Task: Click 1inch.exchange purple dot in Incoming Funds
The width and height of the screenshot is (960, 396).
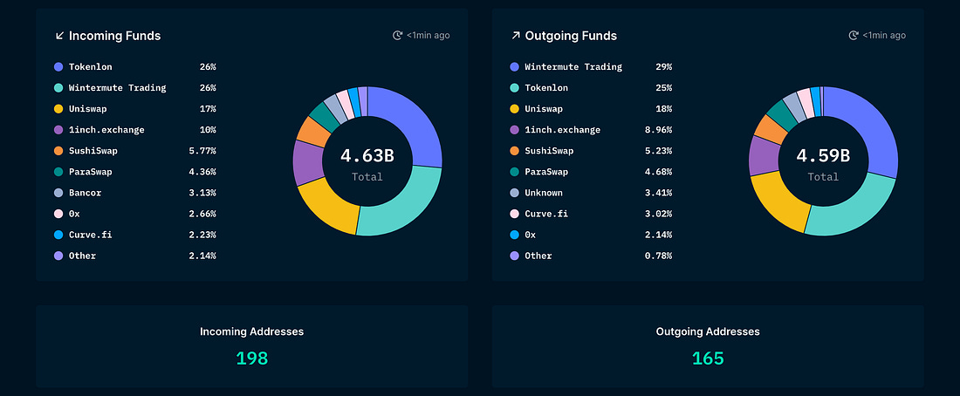Action: click(x=58, y=130)
